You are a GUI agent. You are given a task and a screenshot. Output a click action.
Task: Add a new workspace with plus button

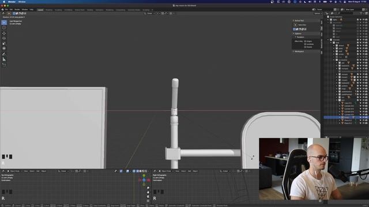pos(152,10)
